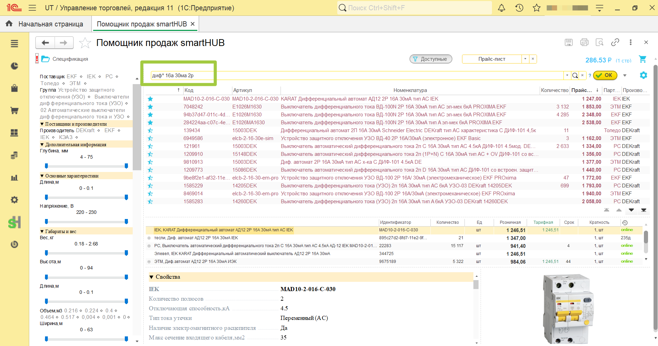Collapse the Дополнительная информация section
Viewport: 658px width, 346px height.
[x=42, y=145]
